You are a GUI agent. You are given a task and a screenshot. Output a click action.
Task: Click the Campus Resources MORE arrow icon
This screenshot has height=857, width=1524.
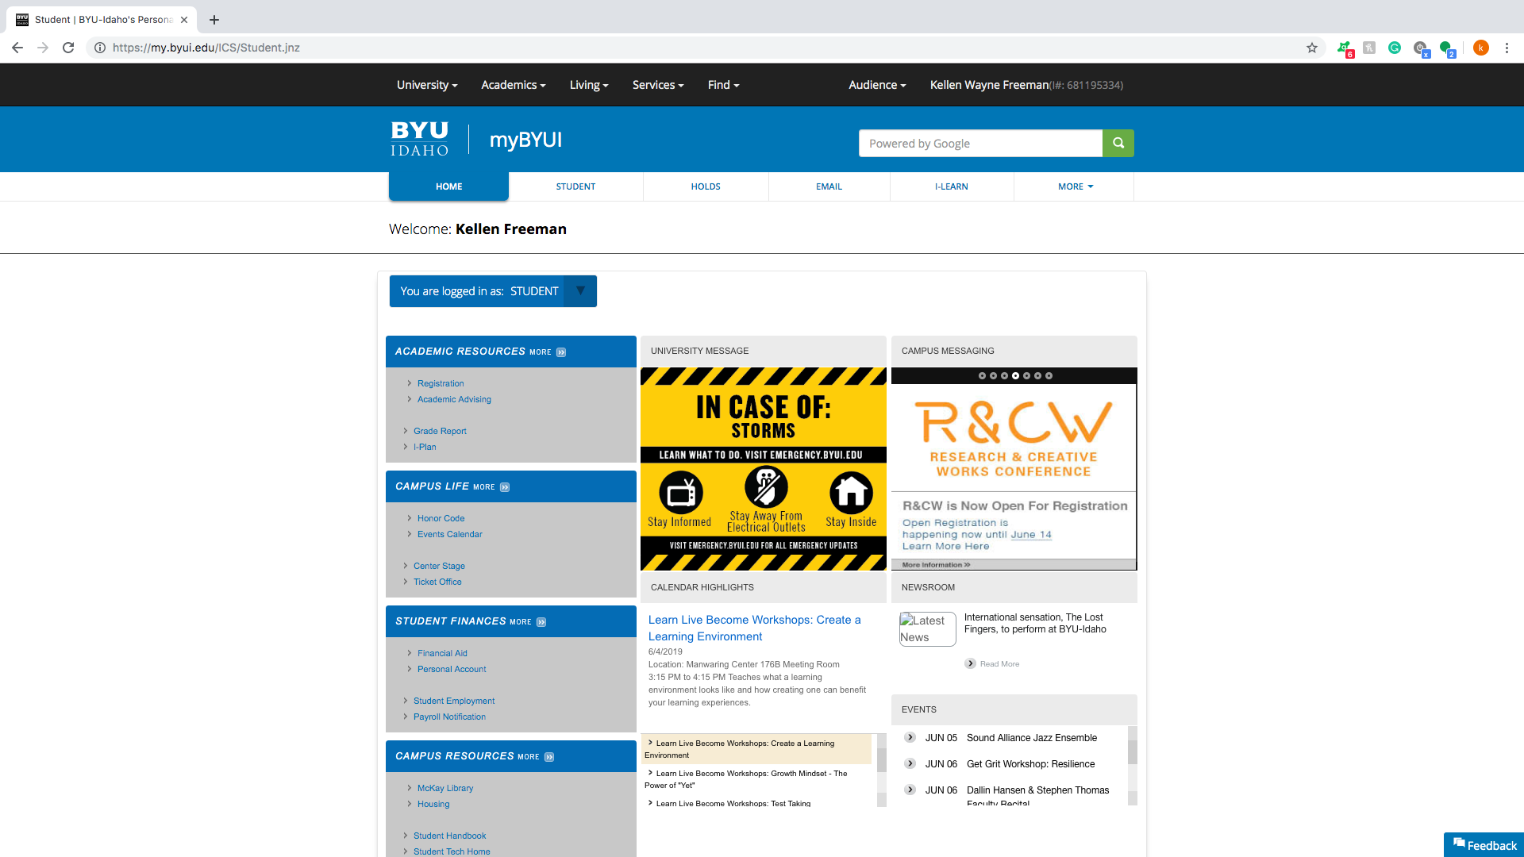click(549, 757)
